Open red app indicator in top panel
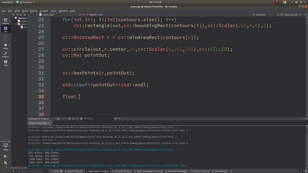The height and width of the screenshot is (173, 308). click(x=277, y=2)
